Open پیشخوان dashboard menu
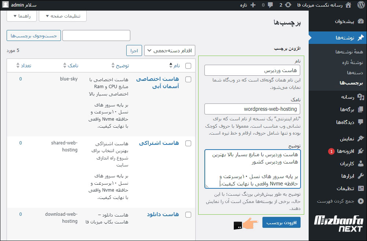Screen dimensions: 367x241 344,22
